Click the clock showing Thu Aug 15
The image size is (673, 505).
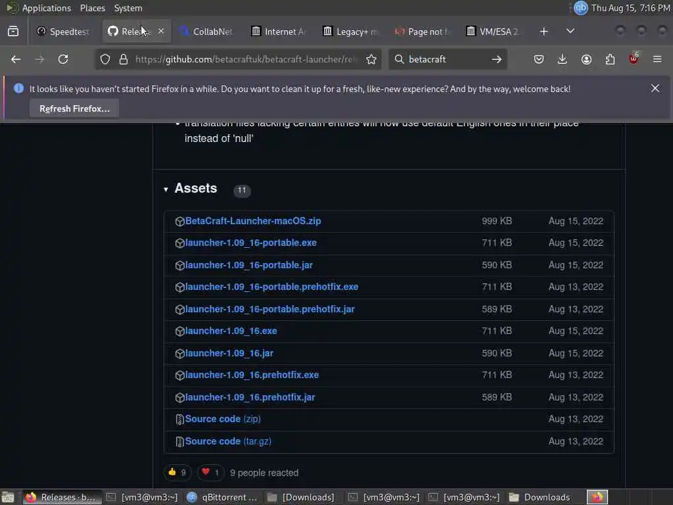click(x=630, y=8)
